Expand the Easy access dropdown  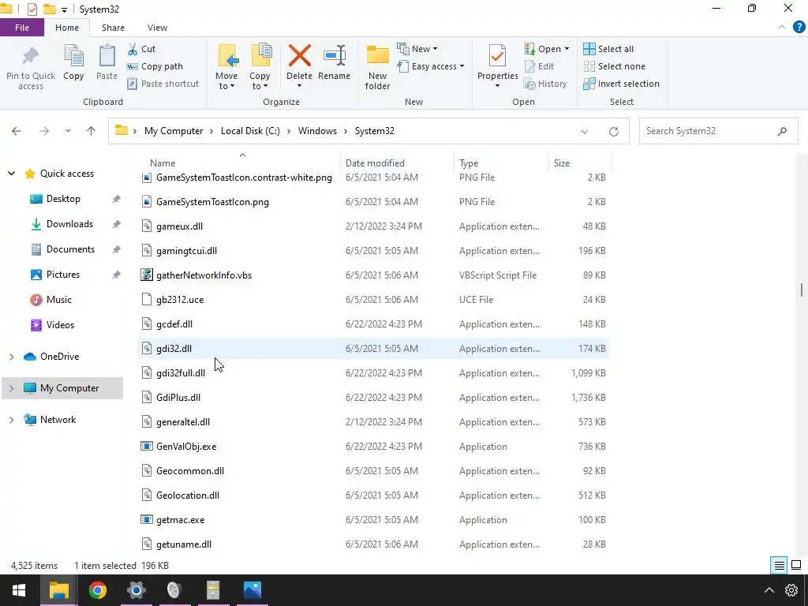click(431, 66)
